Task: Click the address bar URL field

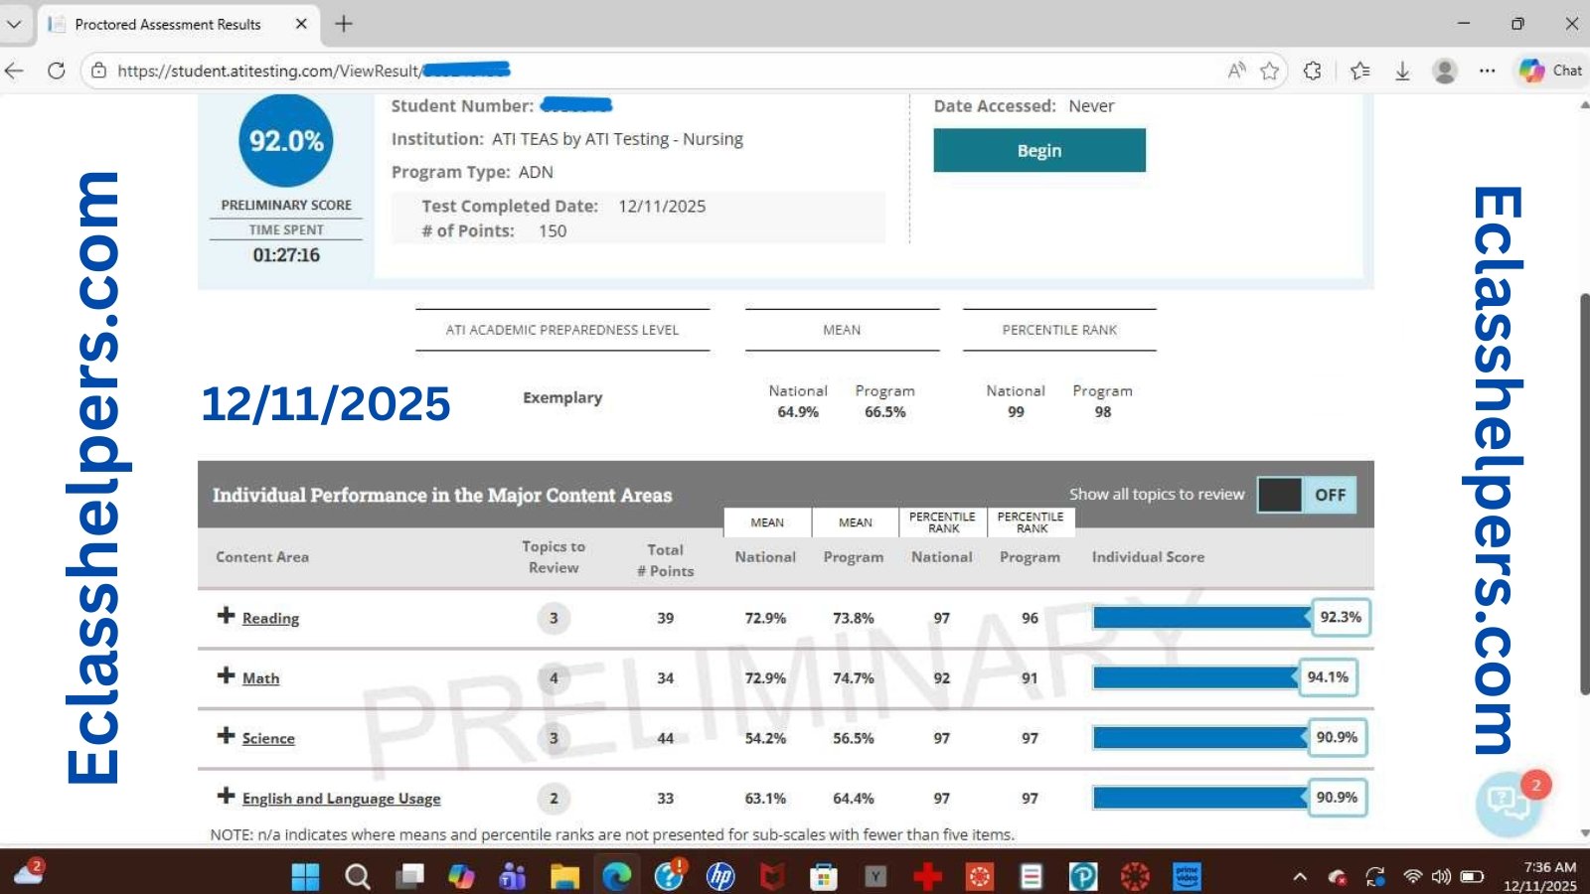Action: pos(646,71)
